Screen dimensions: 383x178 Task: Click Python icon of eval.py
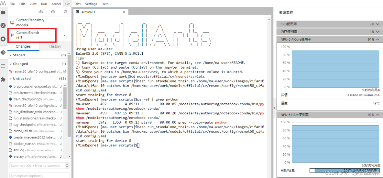coord(11,156)
